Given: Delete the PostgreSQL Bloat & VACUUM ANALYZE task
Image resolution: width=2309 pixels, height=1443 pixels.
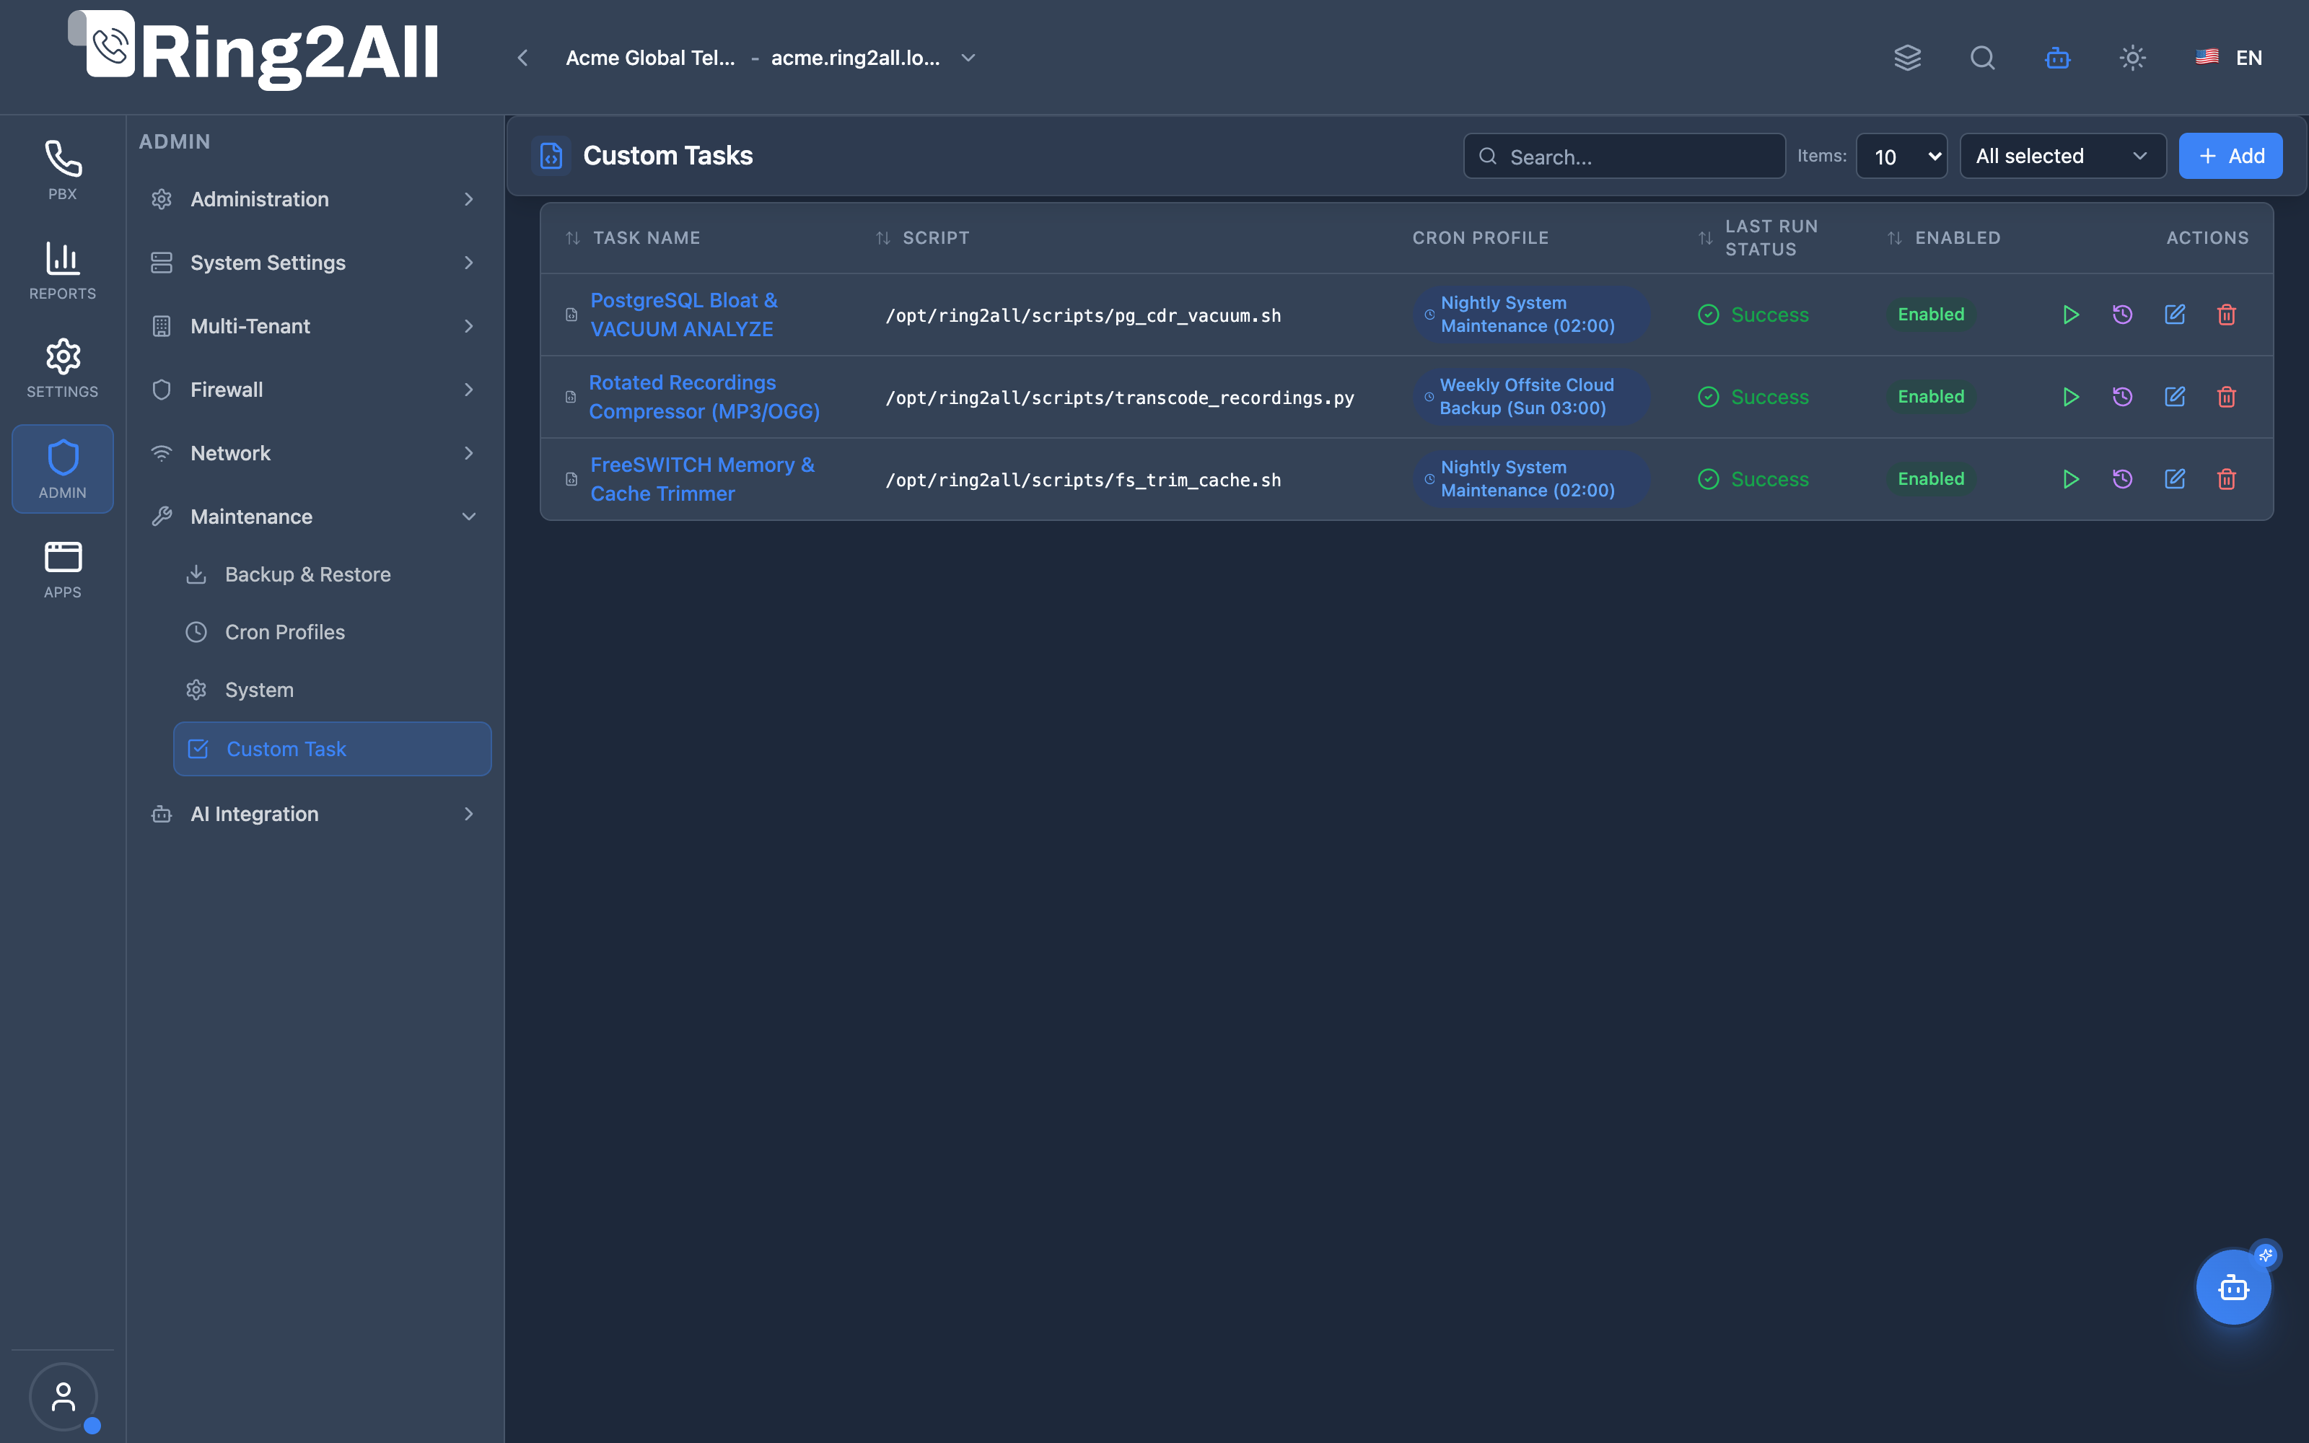Looking at the screenshot, I should [x=2226, y=315].
